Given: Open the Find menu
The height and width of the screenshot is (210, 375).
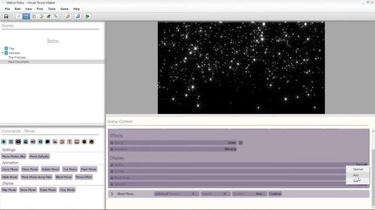Looking at the screenshot, I should coord(40,9).
